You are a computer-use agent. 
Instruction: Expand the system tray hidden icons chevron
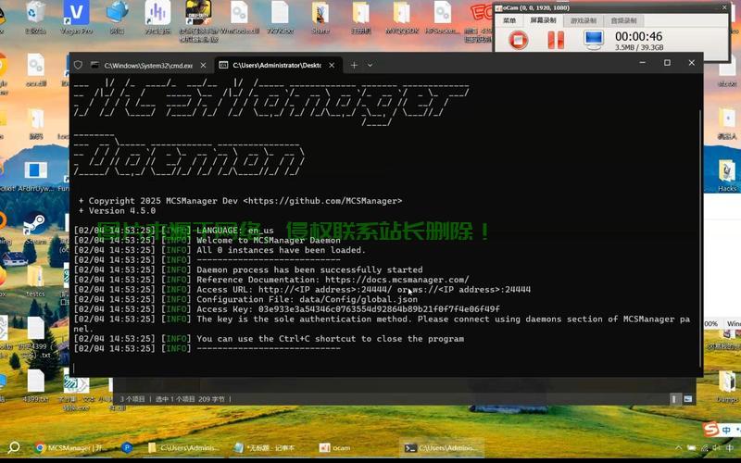679,447
